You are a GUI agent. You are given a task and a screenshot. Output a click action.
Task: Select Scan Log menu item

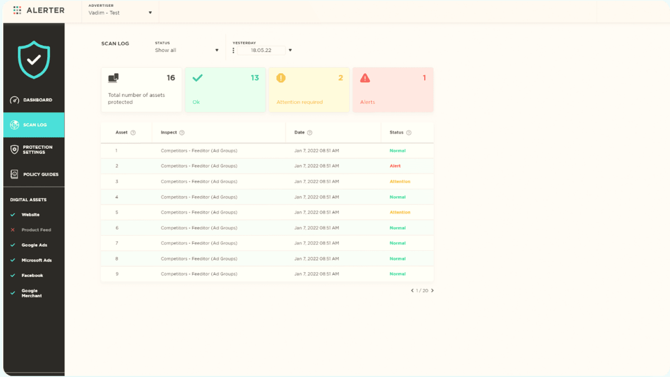34,125
